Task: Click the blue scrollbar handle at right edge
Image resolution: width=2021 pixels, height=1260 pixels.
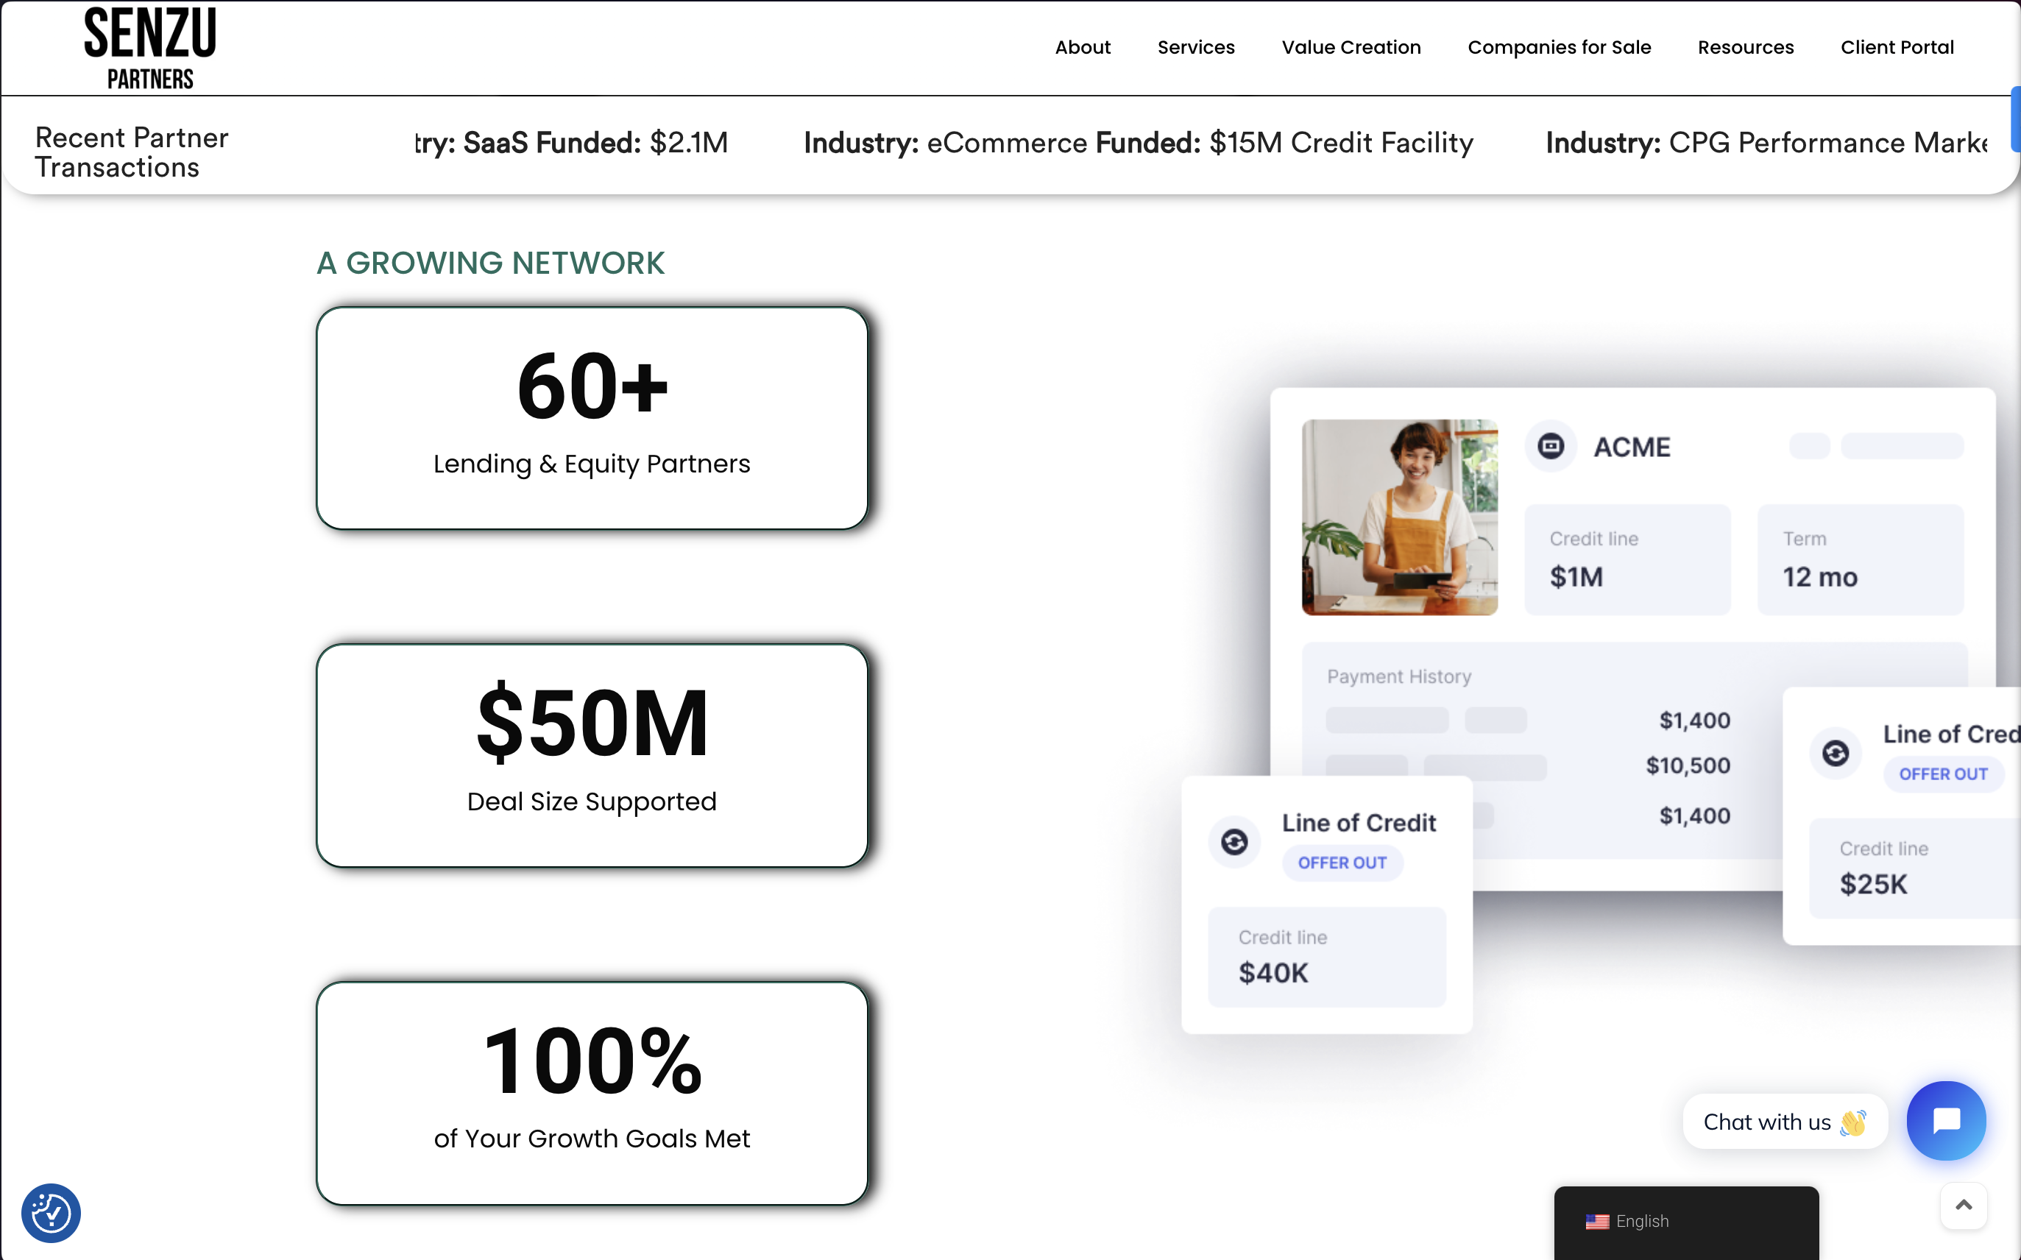Action: click(x=2015, y=119)
